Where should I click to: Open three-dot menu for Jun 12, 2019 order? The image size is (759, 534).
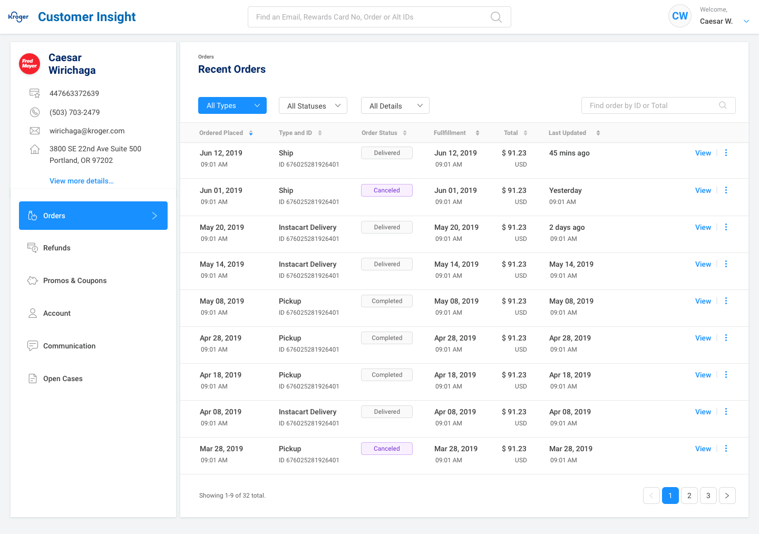point(726,153)
